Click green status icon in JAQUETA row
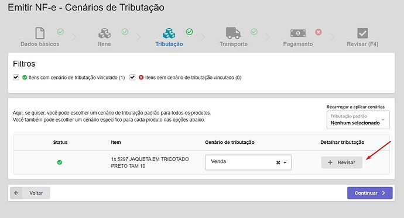This screenshot has height=218, width=404. click(x=60, y=162)
